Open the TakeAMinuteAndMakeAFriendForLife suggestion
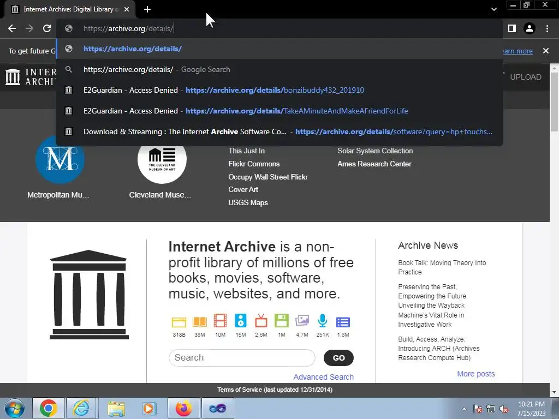The height and width of the screenshot is (419, 559). tap(279, 111)
